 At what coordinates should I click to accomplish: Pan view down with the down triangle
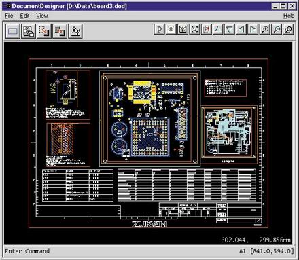tap(230, 29)
